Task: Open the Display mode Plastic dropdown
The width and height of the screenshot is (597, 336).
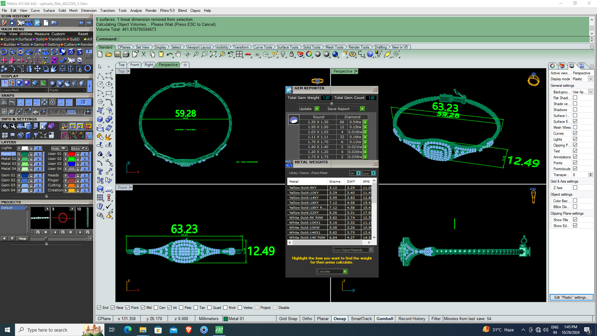Action: point(590,79)
